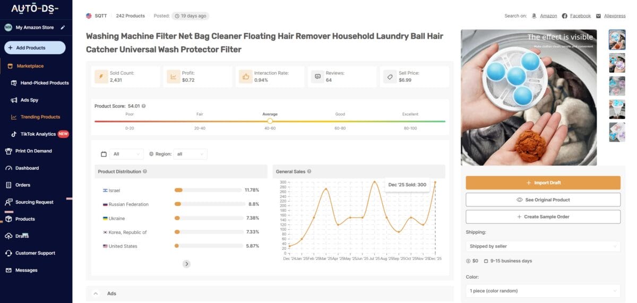Click the Print On Demand shirt icon
This screenshot has width=637, height=303.
click(x=8, y=151)
